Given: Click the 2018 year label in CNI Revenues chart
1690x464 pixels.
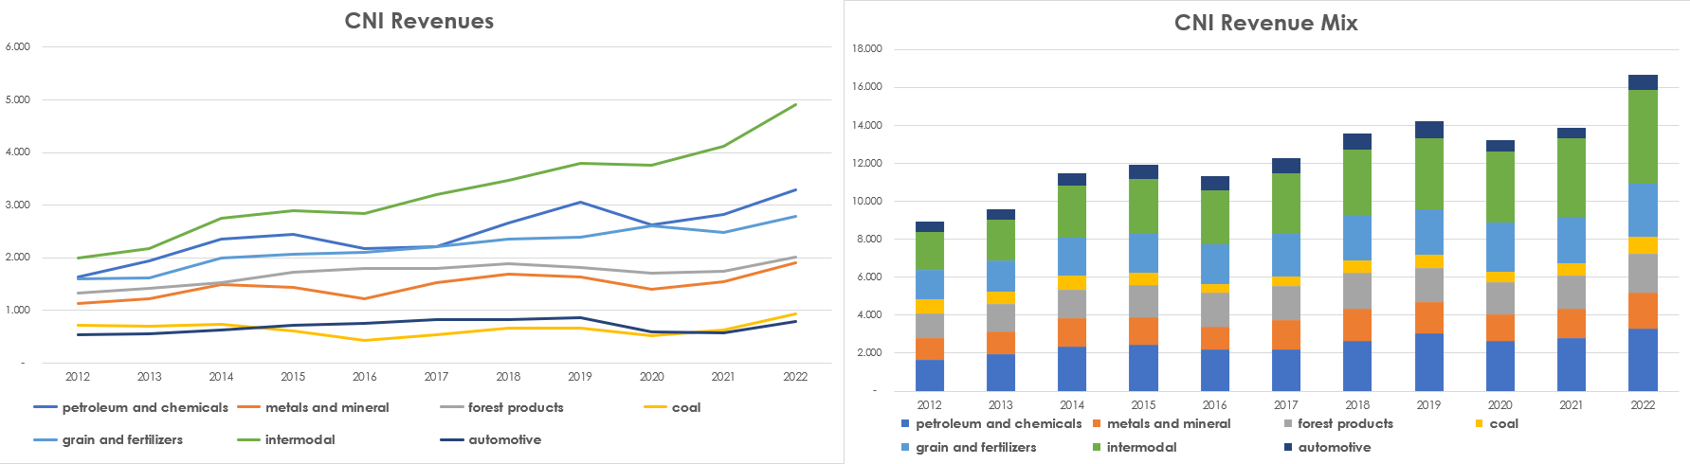Looking at the screenshot, I should pyautogui.click(x=508, y=376).
